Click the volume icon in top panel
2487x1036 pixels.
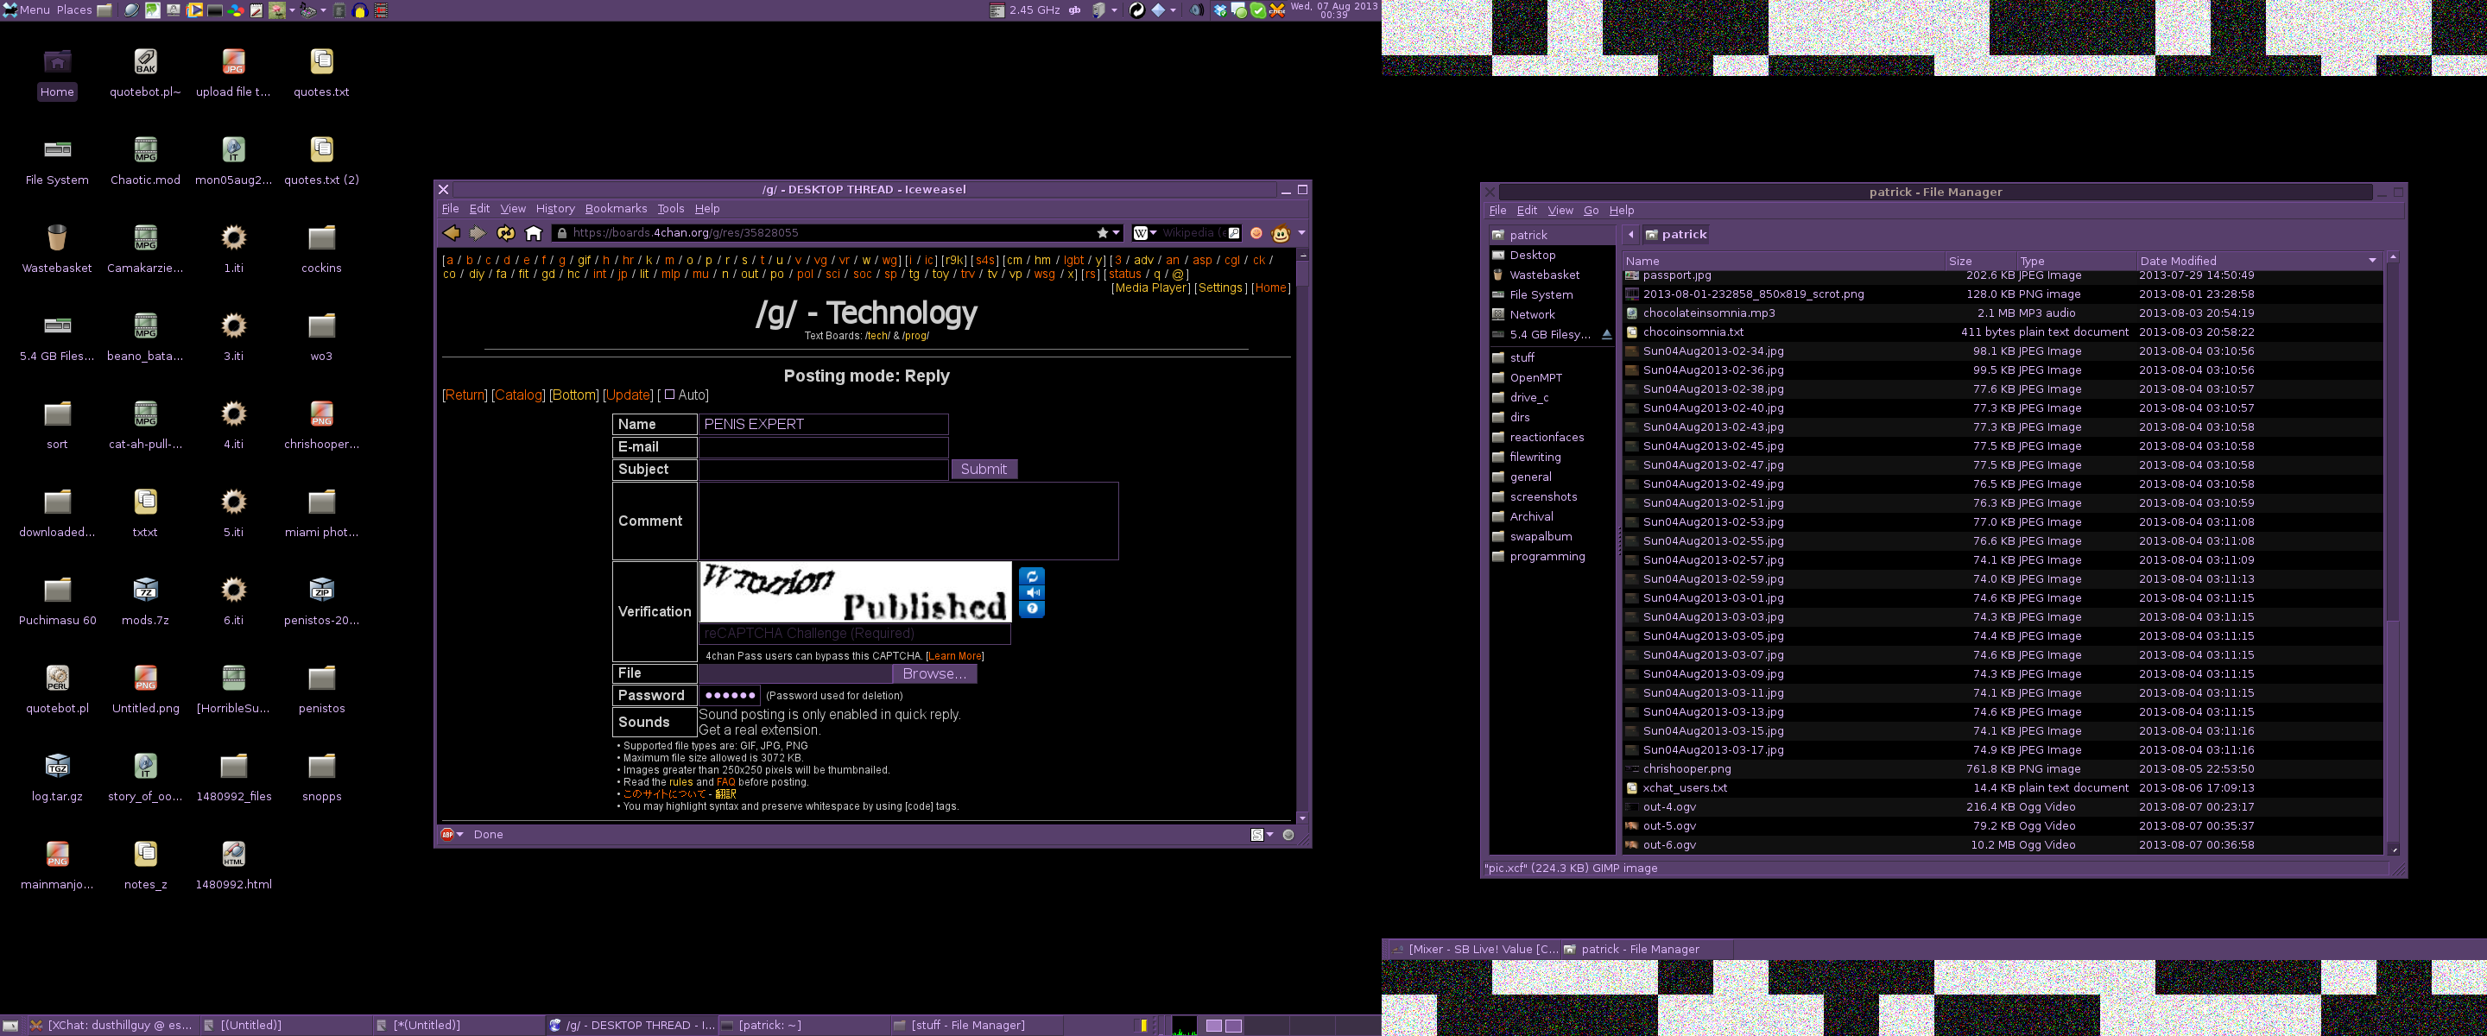pos(1196,9)
